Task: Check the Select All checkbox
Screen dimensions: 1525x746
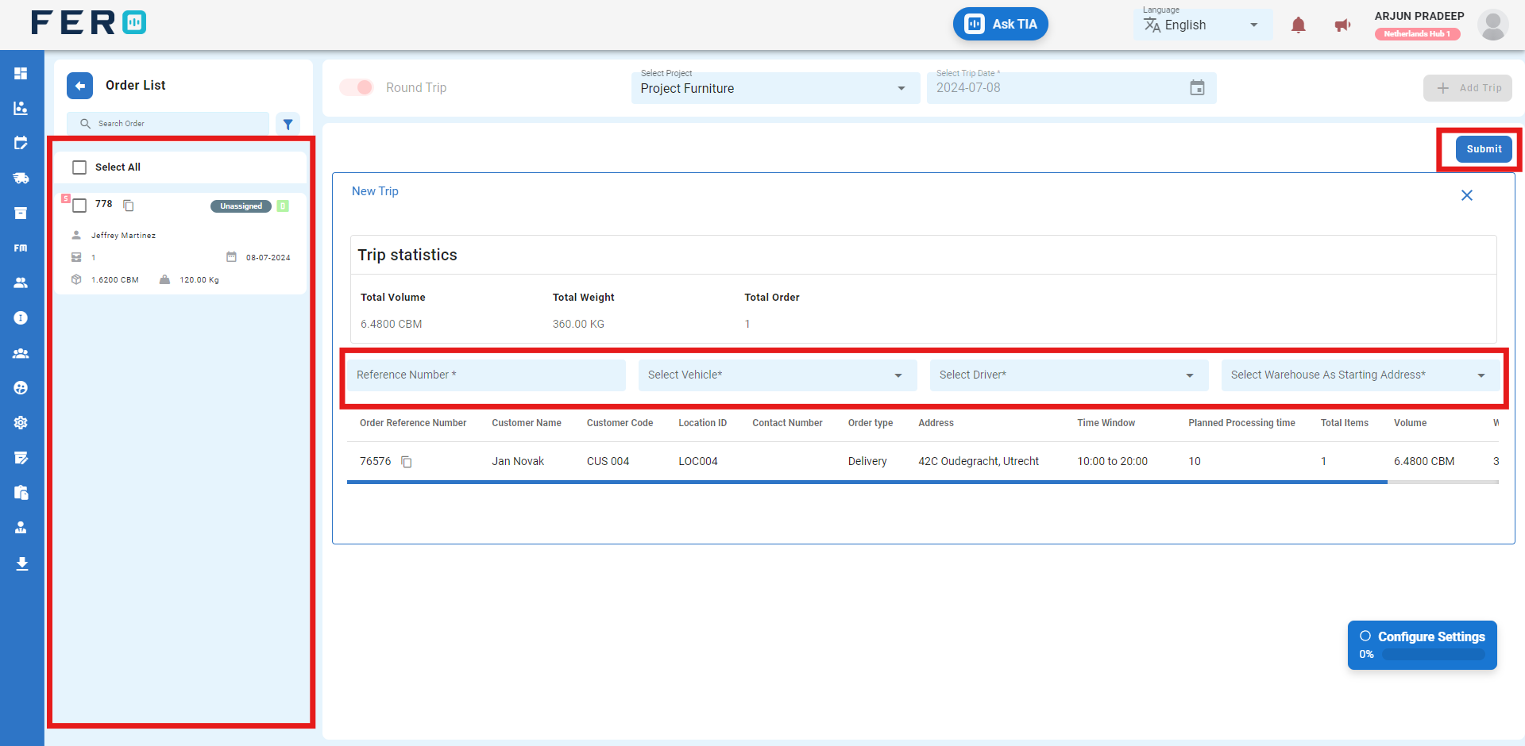Action: 79,167
